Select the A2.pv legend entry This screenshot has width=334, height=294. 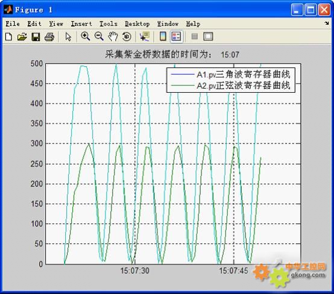click(x=231, y=86)
